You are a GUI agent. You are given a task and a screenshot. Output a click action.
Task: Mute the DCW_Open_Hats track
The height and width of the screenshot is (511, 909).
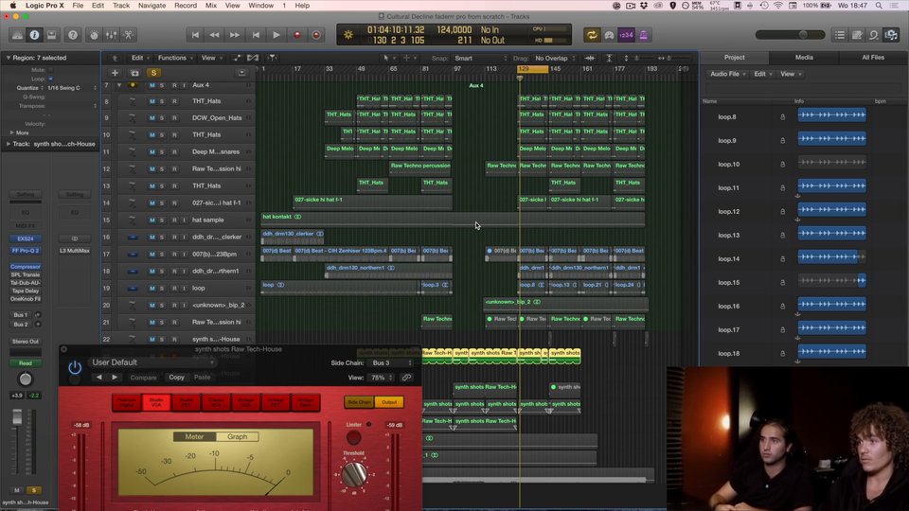click(151, 117)
